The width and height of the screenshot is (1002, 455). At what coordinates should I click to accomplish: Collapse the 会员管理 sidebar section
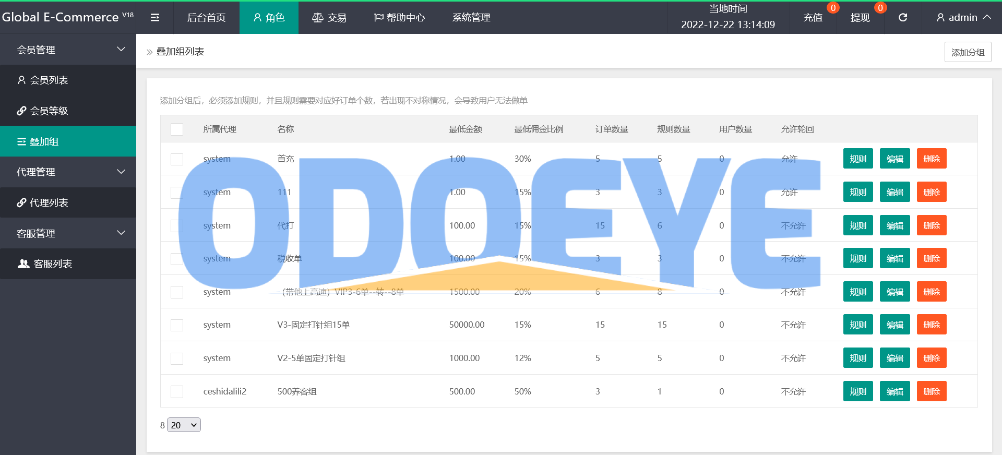point(68,50)
